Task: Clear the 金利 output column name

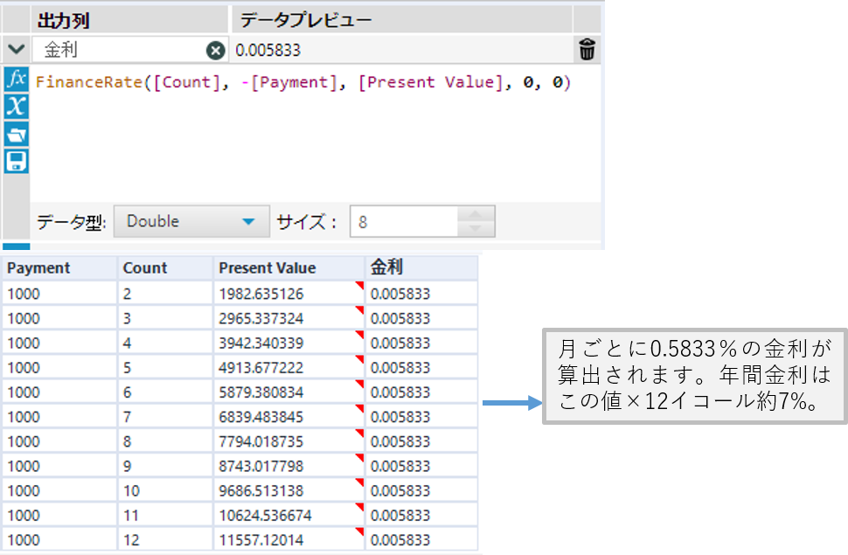Action: click(215, 51)
